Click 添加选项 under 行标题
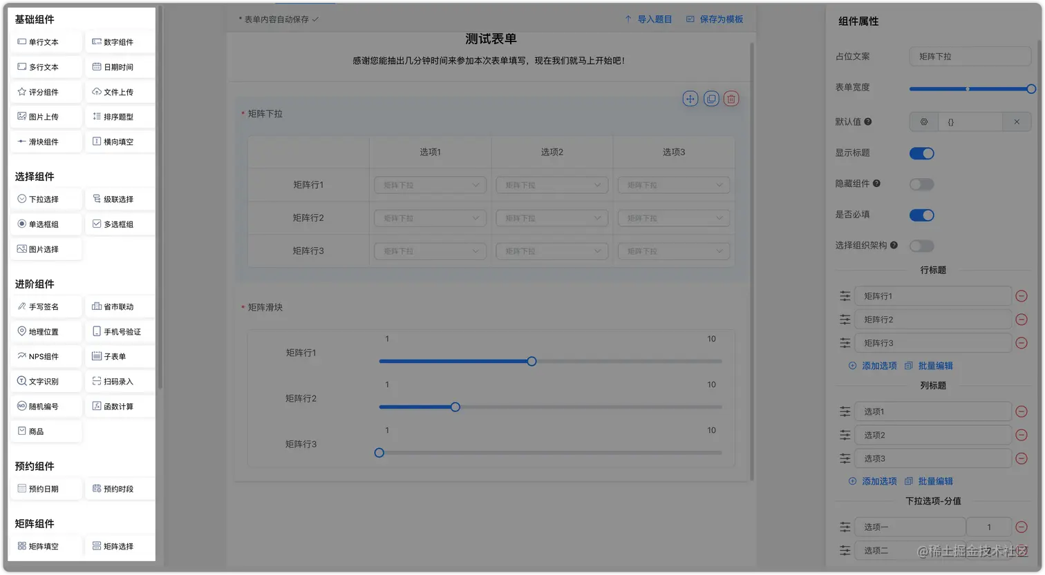 [872, 366]
